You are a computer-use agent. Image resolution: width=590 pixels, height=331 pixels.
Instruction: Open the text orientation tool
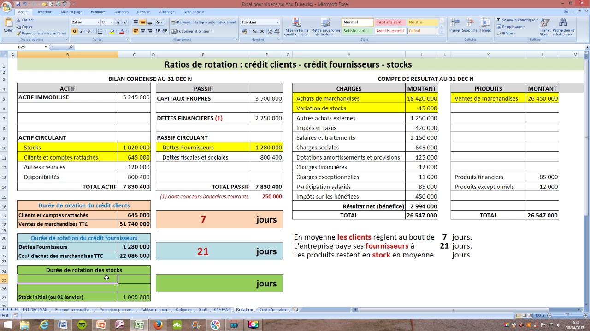tap(159, 22)
